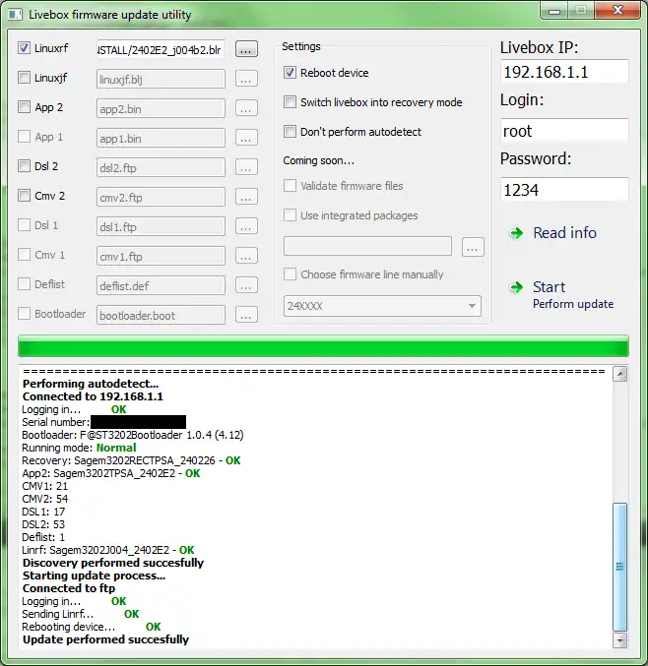Check the Dsl 2 checkbox
Image resolution: width=648 pixels, height=666 pixels.
[x=25, y=165]
